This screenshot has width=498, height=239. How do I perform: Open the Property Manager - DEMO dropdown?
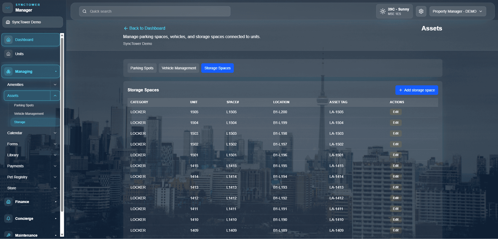click(458, 11)
